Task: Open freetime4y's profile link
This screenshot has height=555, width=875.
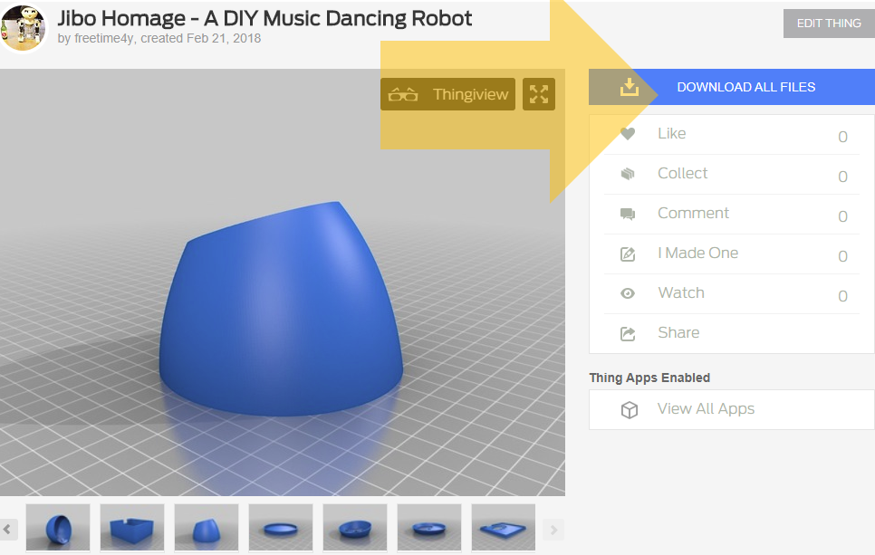Action: pos(104,39)
